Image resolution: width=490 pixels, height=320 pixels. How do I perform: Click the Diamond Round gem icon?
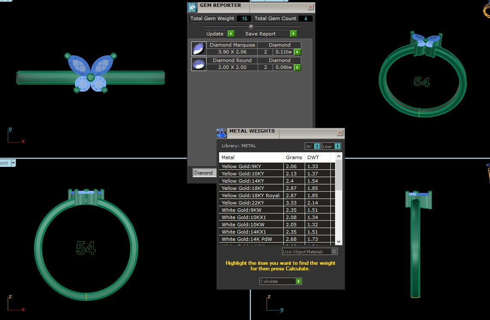tap(199, 64)
